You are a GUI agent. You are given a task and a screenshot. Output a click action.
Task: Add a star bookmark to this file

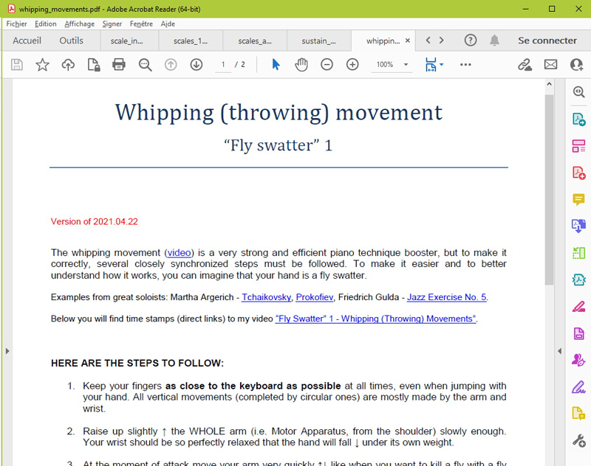coord(42,65)
